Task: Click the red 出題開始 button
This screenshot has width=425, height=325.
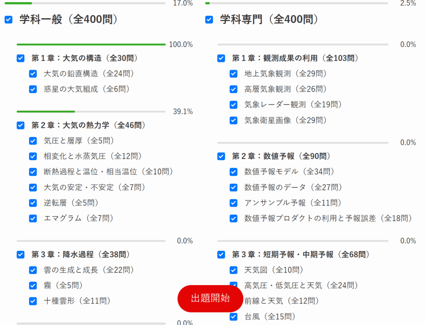Action: click(210, 298)
